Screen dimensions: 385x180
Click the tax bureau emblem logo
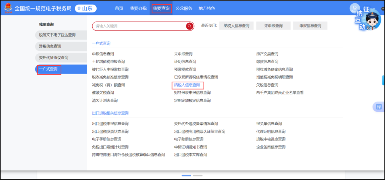[x=7, y=9]
